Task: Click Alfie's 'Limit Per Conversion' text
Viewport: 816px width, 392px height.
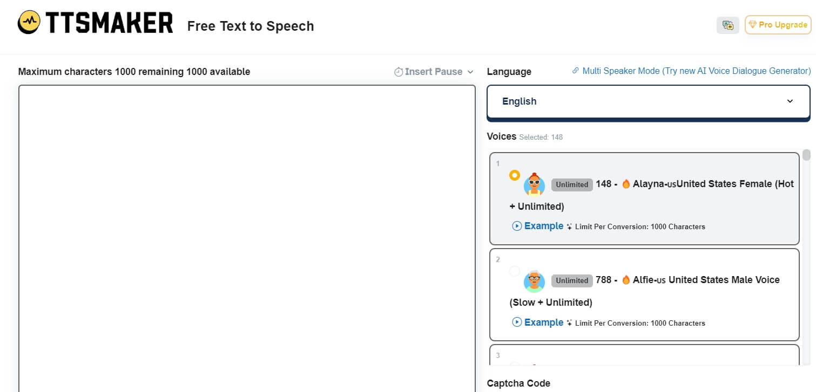Action: pos(640,323)
